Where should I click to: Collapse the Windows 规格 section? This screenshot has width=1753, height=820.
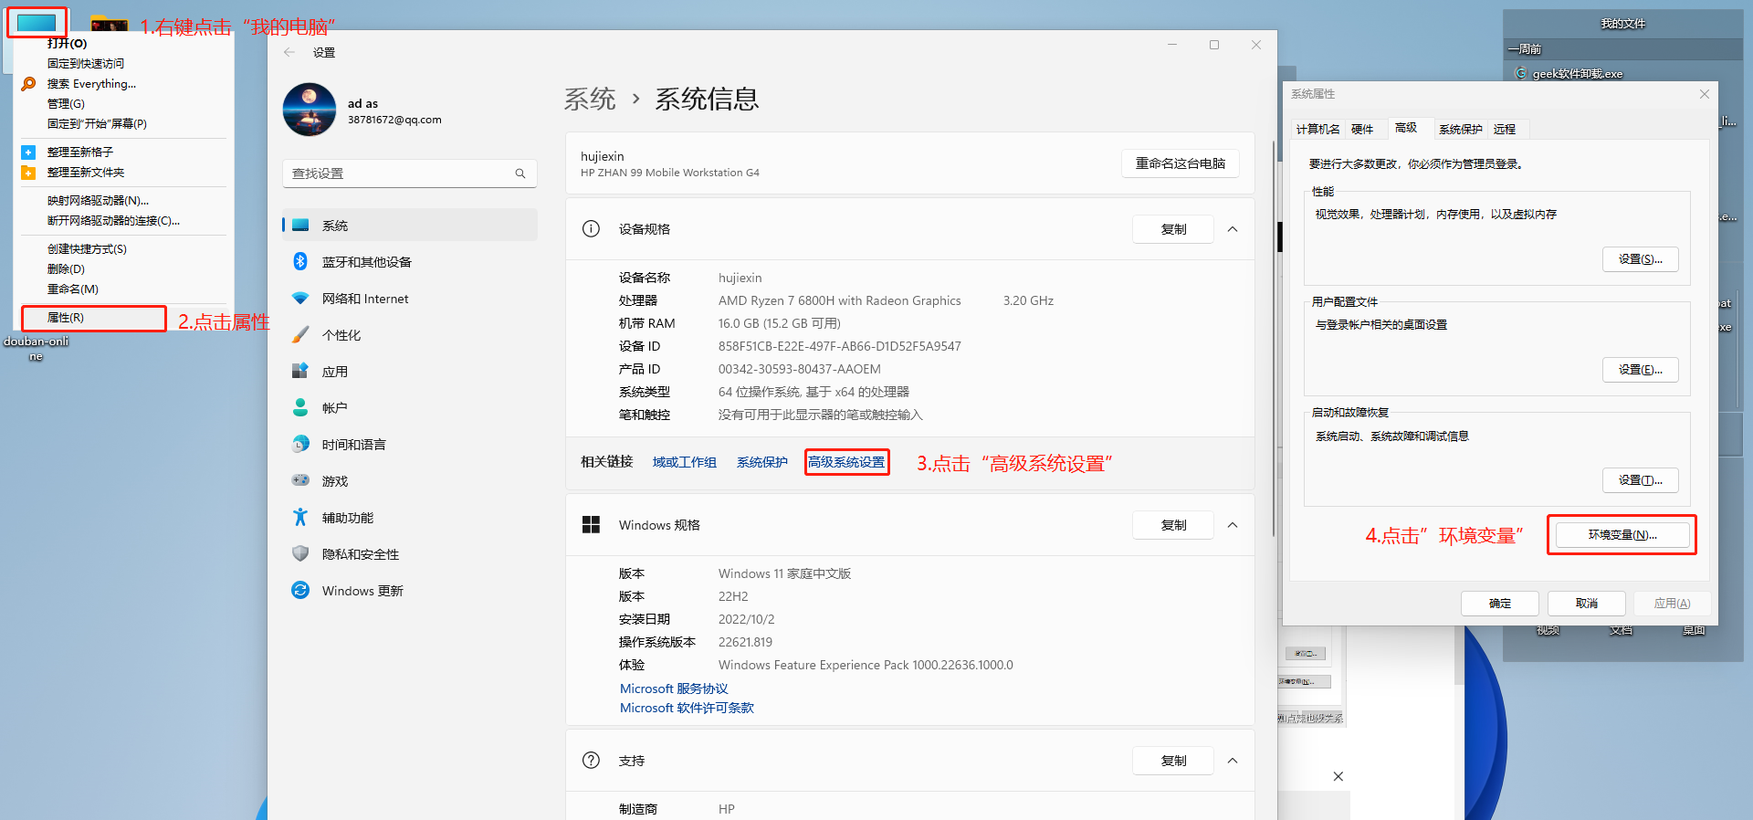point(1233,525)
